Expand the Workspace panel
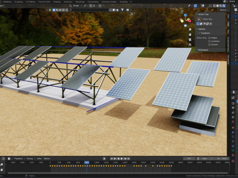Image resolution: width=238 pixels, height=178 pixels. (x=203, y=50)
